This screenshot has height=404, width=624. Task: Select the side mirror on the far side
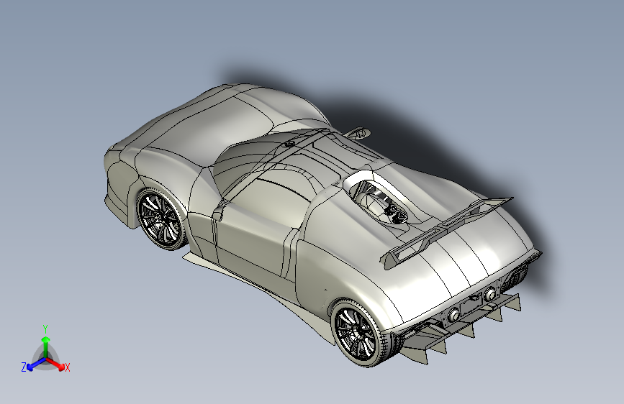pos(358,133)
